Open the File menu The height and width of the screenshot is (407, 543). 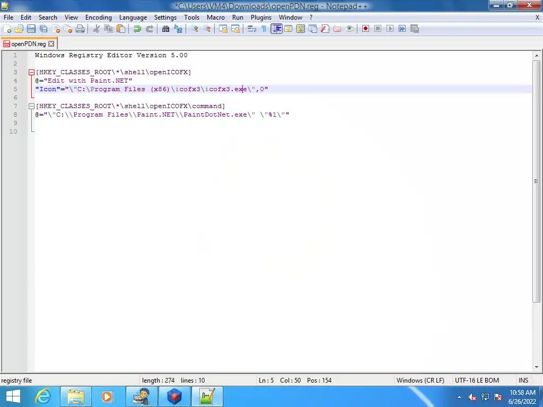[8, 17]
